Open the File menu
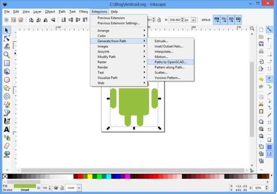The height and width of the screenshot is (194, 277). 7,12
